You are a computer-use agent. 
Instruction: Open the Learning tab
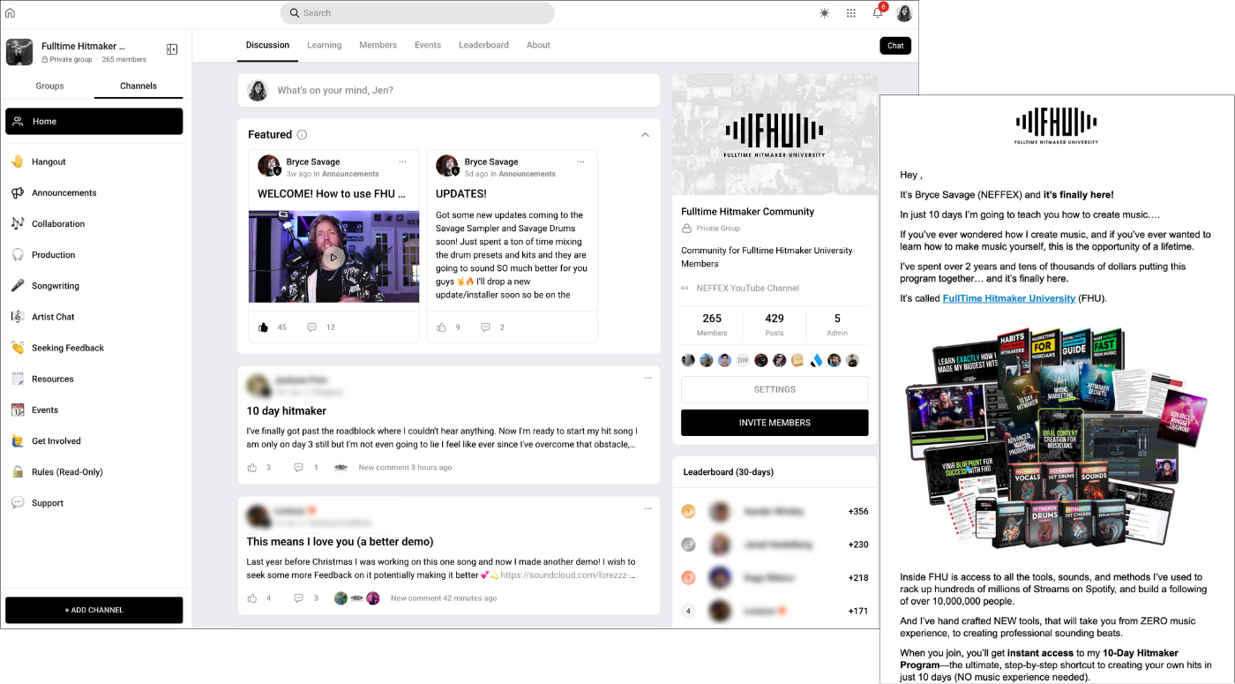pyautogui.click(x=324, y=45)
